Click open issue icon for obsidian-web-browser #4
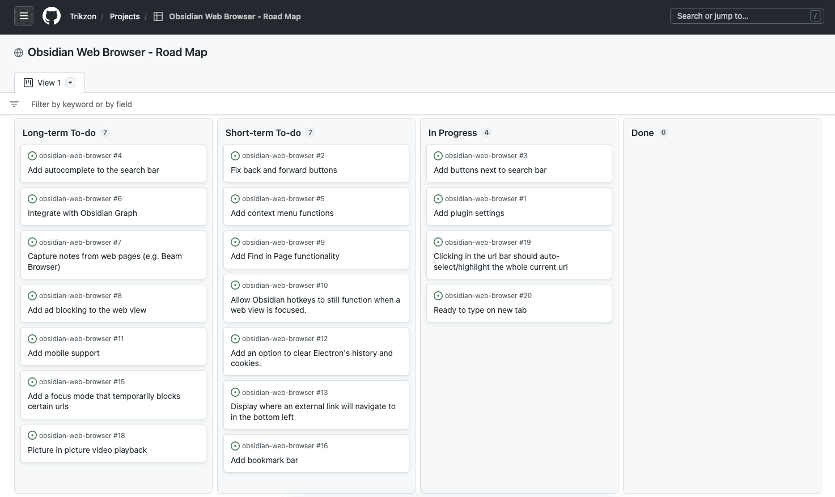Image resolution: width=835 pixels, height=497 pixels. click(32, 156)
